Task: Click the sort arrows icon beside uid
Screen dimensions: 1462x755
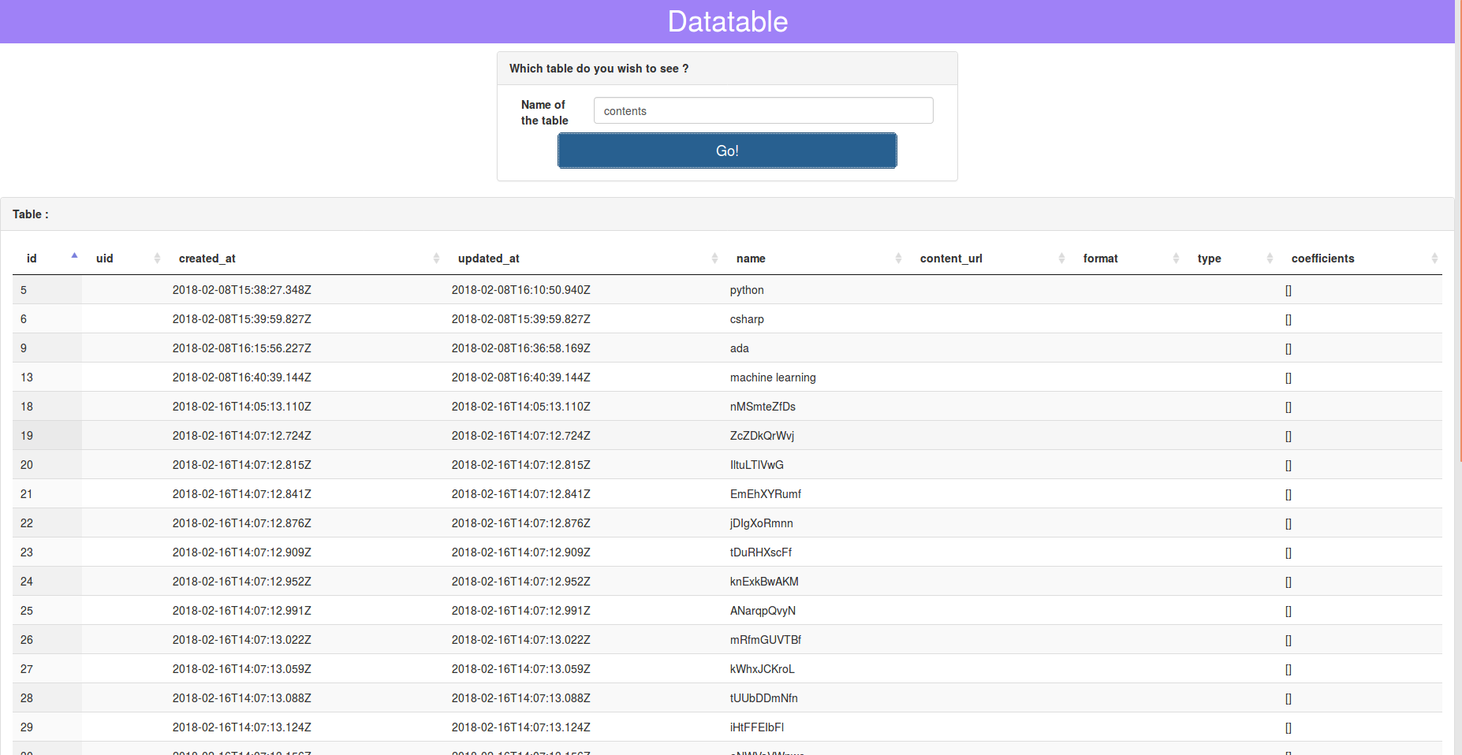Action: 157,258
